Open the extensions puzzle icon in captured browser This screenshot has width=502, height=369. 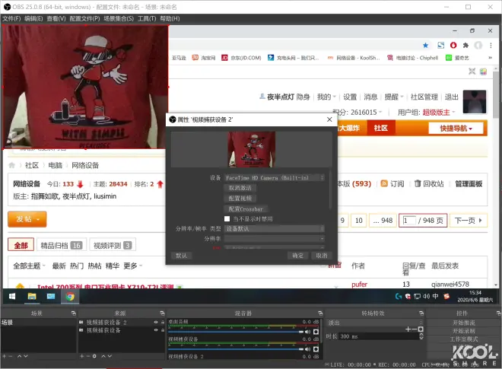click(465, 45)
